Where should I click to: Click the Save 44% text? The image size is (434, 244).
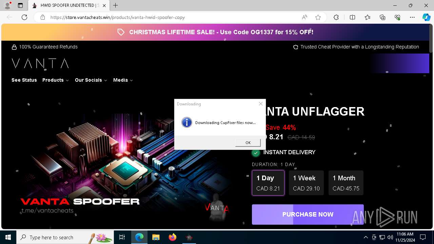coord(281,127)
